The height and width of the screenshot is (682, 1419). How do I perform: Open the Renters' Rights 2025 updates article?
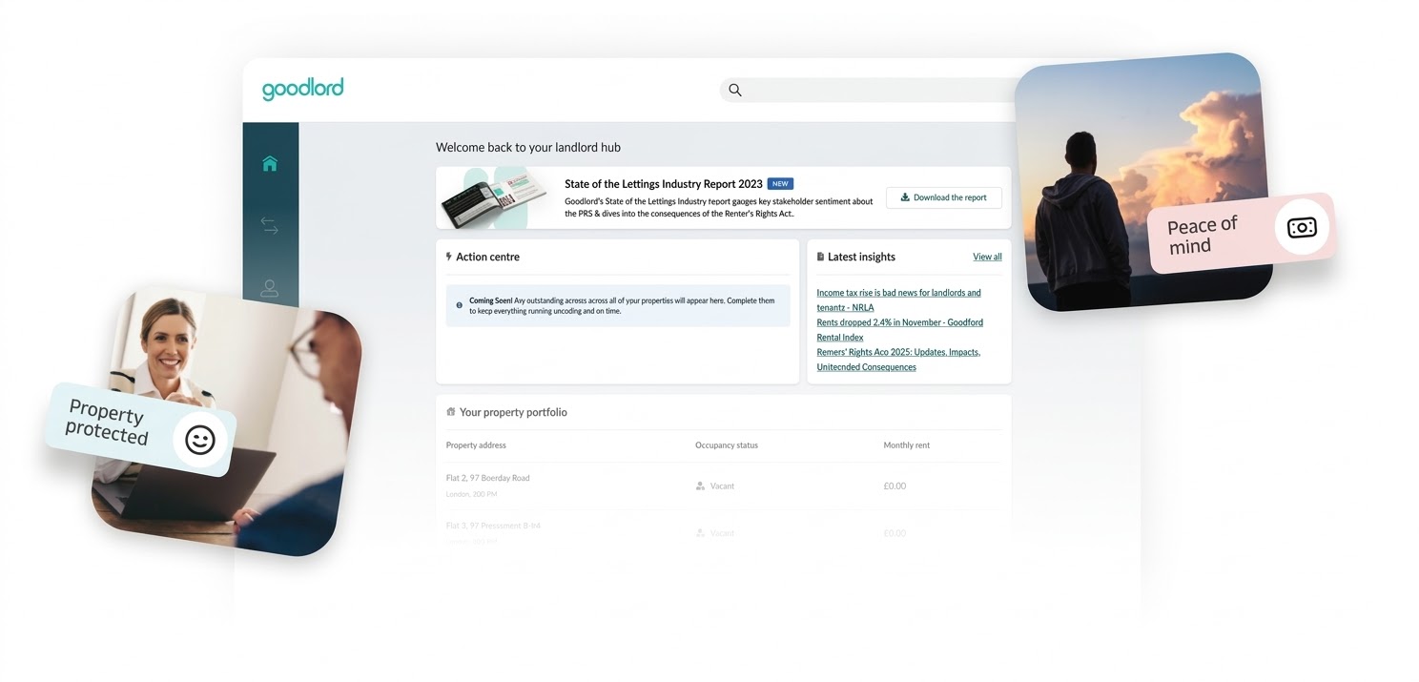(x=897, y=359)
